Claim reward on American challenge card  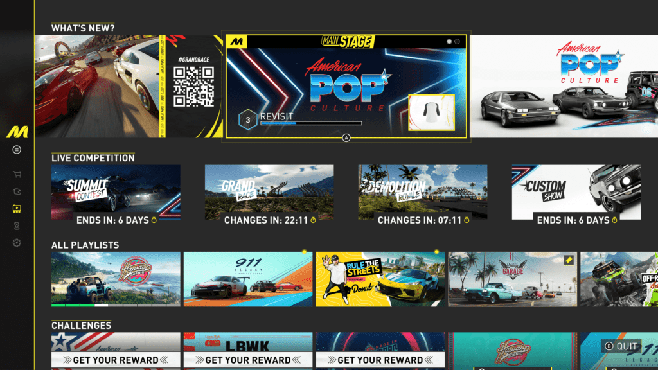click(x=116, y=360)
